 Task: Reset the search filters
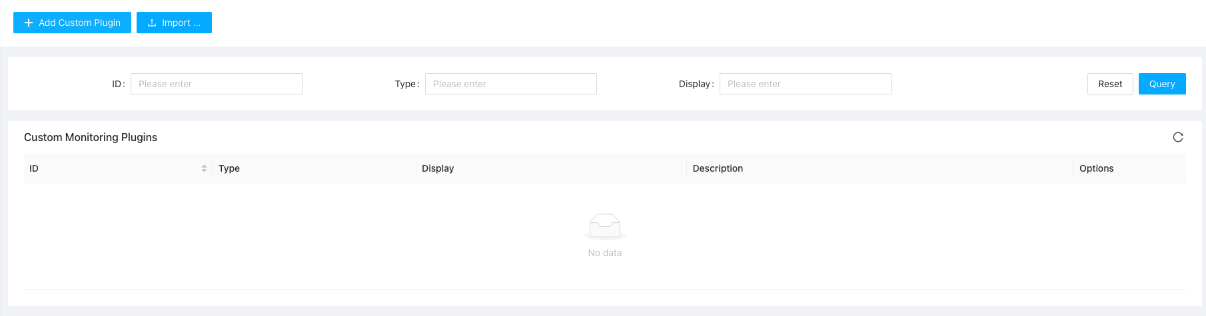coord(1109,84)
